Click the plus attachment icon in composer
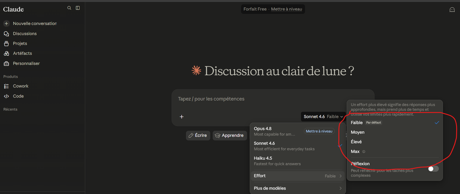Screen dimensions: 460x194 (182, 117)
